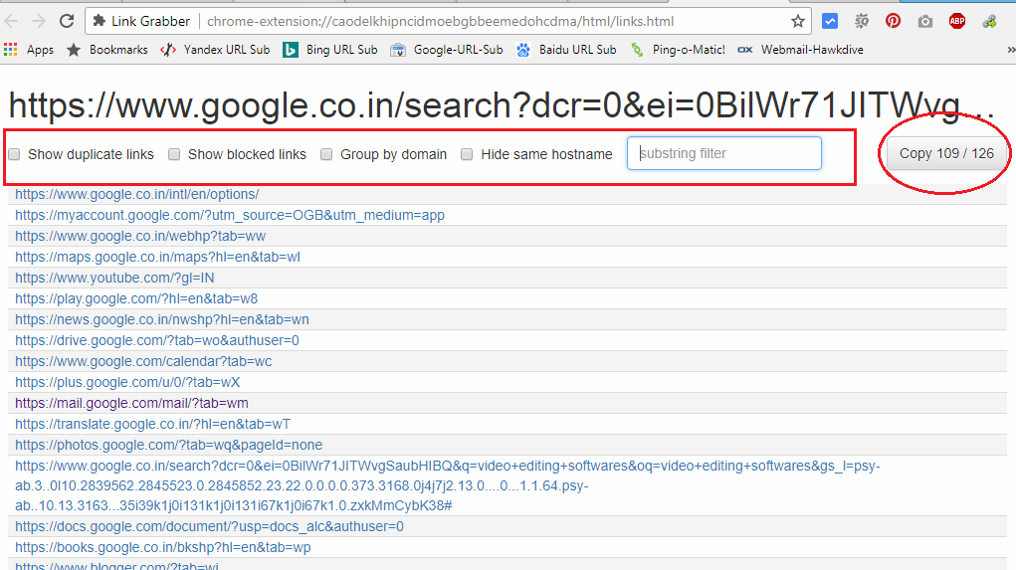Bookmark this page with the star icon
1016x570 pixels.
tap(797, 21)
